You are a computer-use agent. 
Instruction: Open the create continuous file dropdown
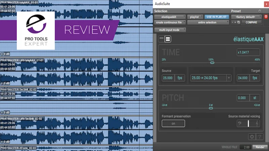click(169, 22)
